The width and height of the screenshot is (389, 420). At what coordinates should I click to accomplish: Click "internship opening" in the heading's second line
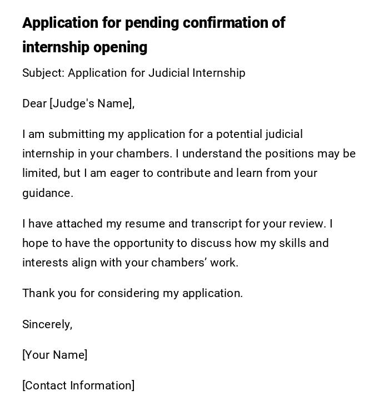click(x=84, y=47)
